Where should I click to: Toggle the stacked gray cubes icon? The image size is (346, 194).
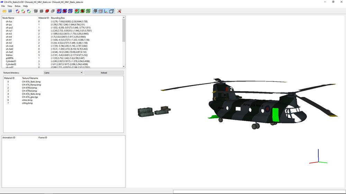[x=95, y=11]
